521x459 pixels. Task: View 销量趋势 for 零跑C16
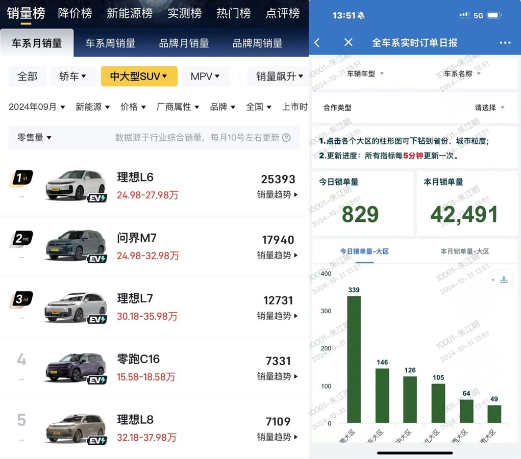coord(277,376)
